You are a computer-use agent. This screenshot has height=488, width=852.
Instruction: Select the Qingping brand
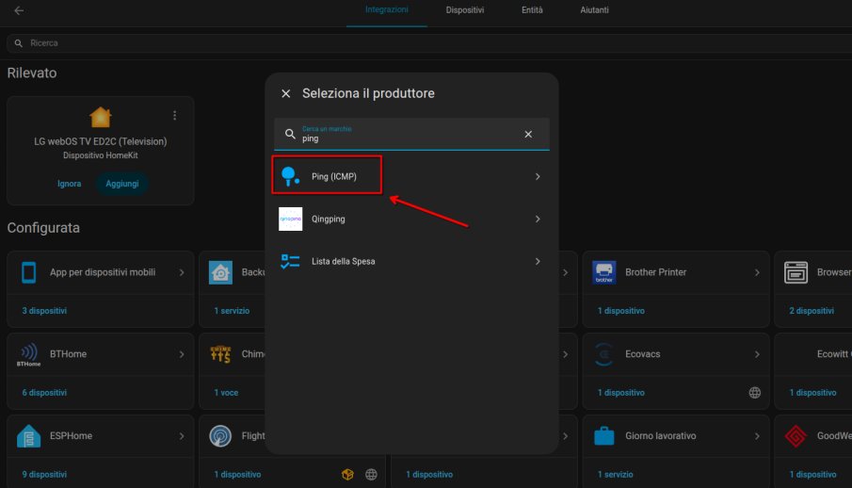(x=411, y=219)
